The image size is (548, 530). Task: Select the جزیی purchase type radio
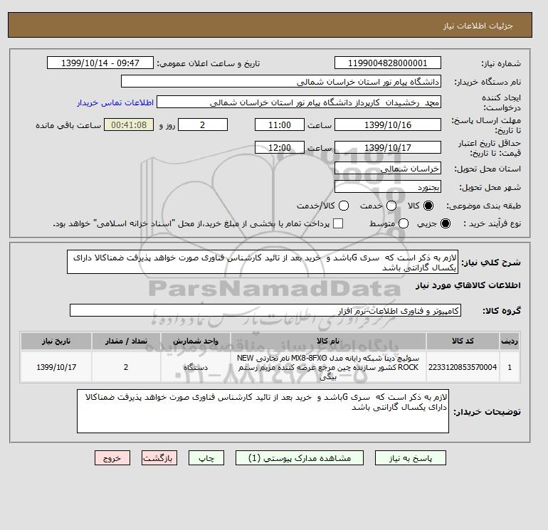tap(446, 223)
